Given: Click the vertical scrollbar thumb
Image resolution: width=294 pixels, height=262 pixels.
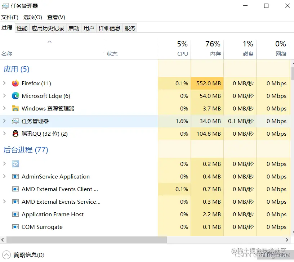Looking at the screenshot, I should tap(293, 73).
